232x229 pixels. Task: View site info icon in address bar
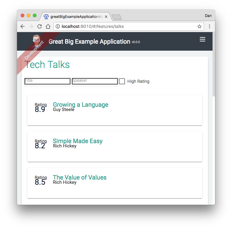pos(58,26)
